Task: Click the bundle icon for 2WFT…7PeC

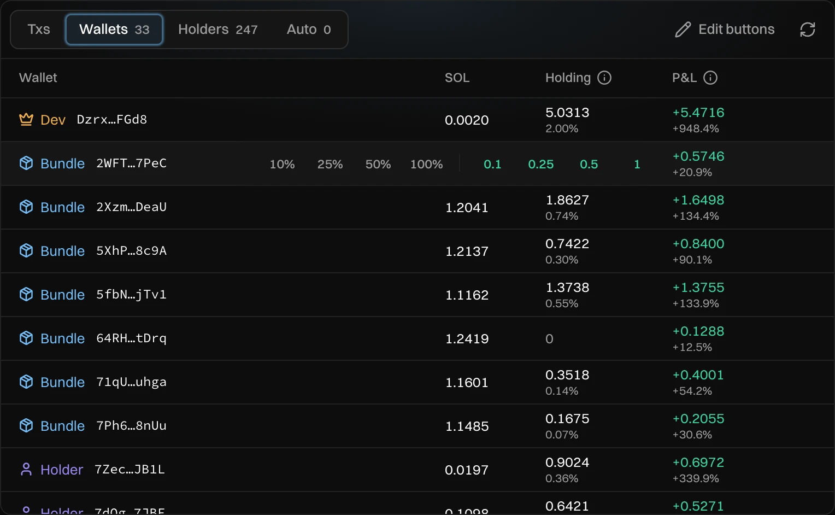Action: [x=26, y=163]
